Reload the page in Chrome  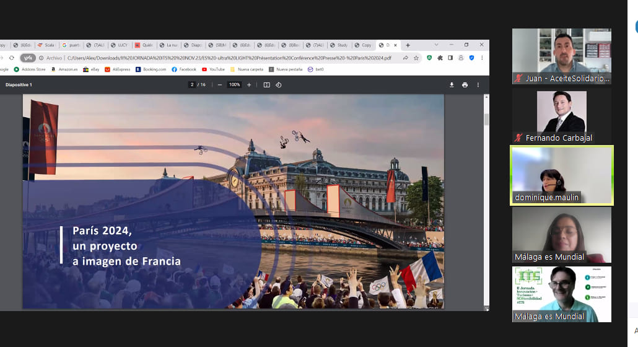11,58
